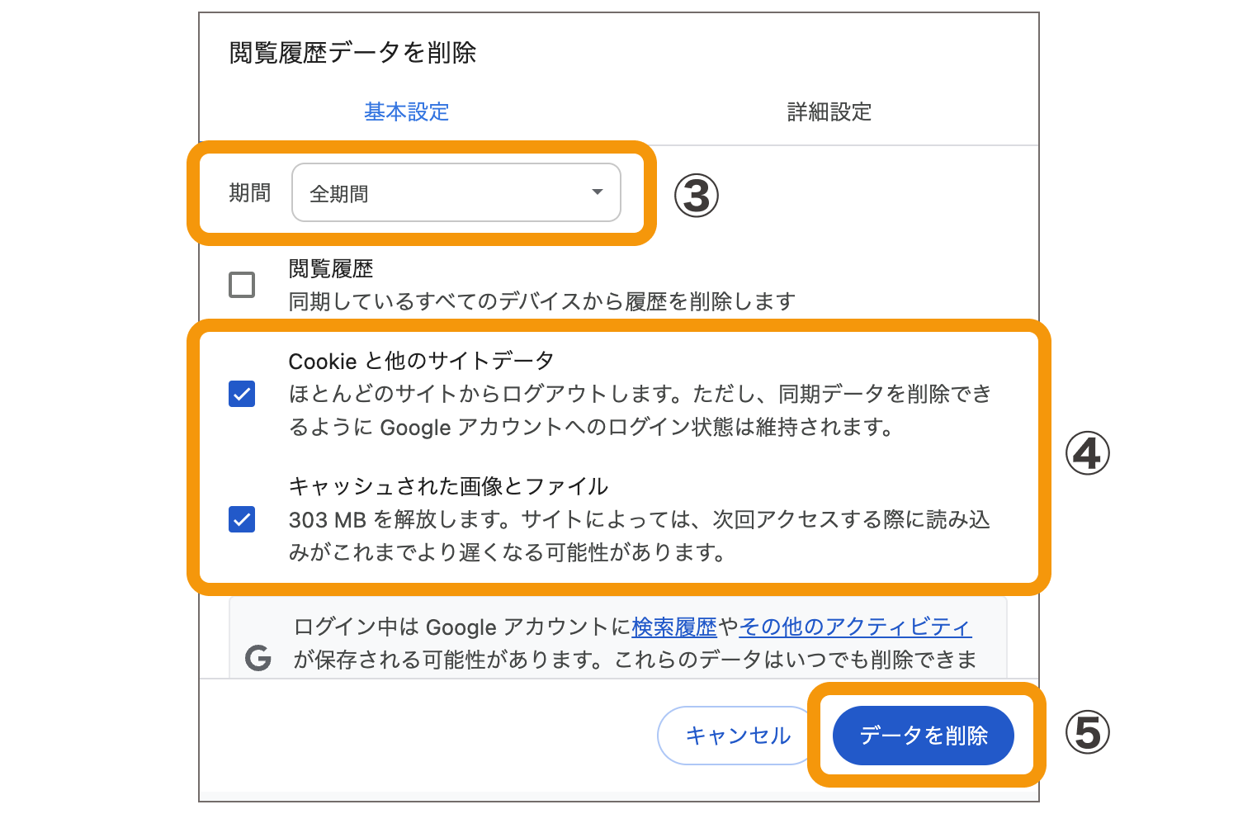Click the 閲覧履歴データを削除 dialog title
Screen dimensions: 1238x814
352,53
